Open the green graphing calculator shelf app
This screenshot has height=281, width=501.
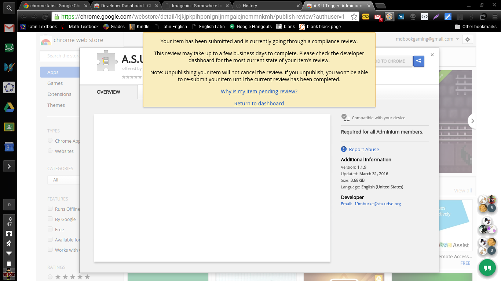pos(9,48)
